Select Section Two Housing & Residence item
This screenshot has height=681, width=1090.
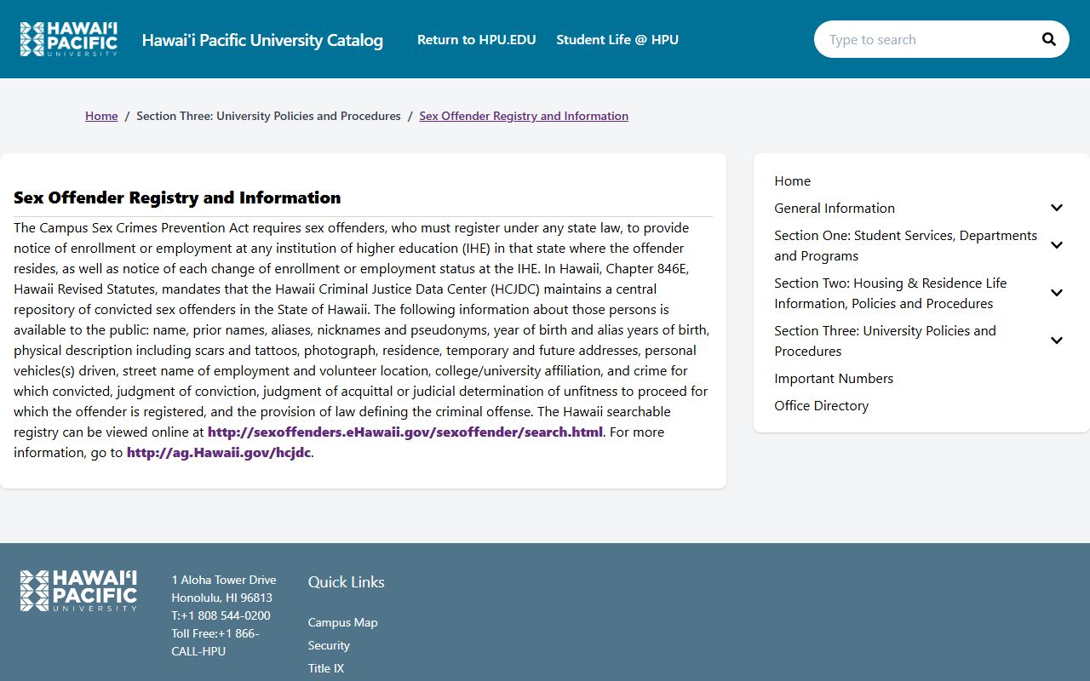(891, 293)
